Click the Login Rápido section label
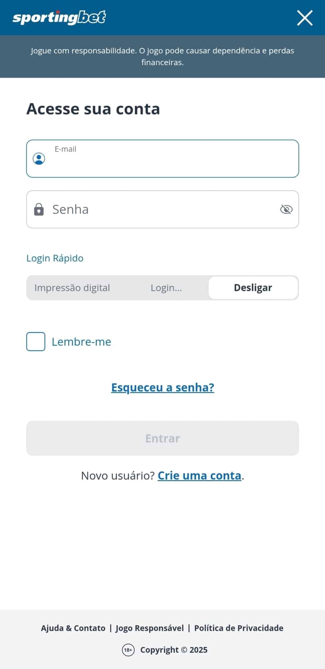Image resolution: width=325 pixels, height=669 pixels. click(x=55, y=258)
